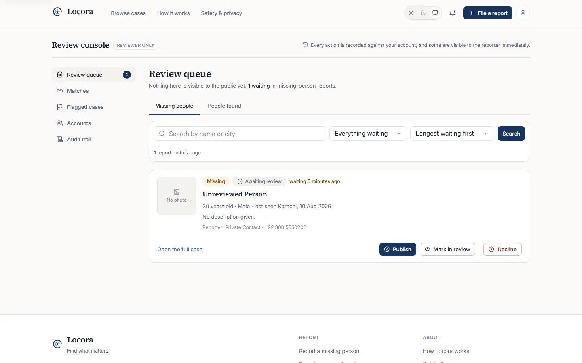Click '1 report on this page' text

pyautogui.click(x=177, y=153)
